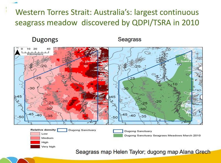Click the Very high density dark swatch

click(35, 146)
